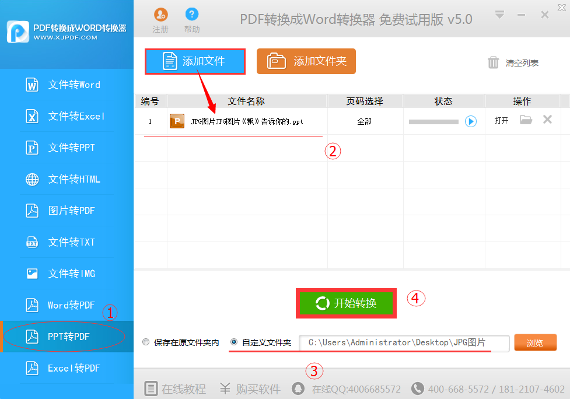The height and width of the screenshot is (399, 570).
Task: Select 文件转PPT in the sidebar
Action: coord(67,148)
